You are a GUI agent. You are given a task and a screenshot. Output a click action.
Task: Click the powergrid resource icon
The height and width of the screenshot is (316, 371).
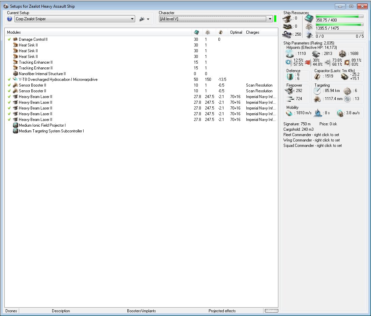(309, 26)
